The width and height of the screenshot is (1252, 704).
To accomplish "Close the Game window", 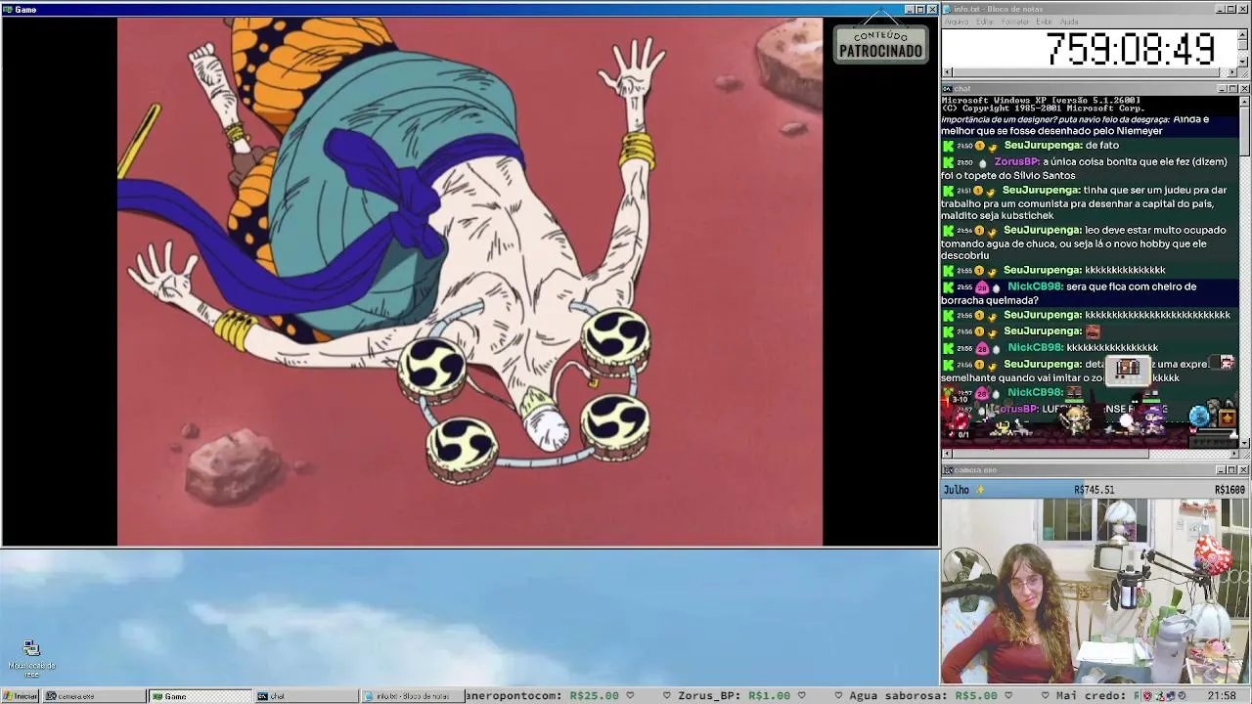I will point(932,10).
